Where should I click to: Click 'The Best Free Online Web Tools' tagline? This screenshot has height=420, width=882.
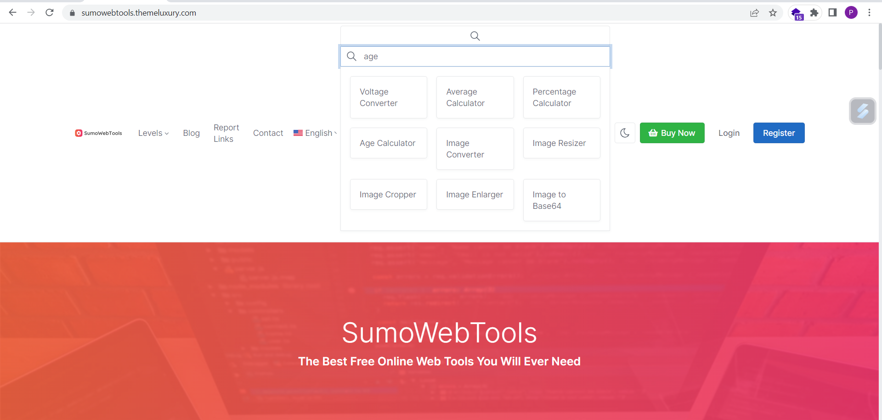(x=439, y=362)
